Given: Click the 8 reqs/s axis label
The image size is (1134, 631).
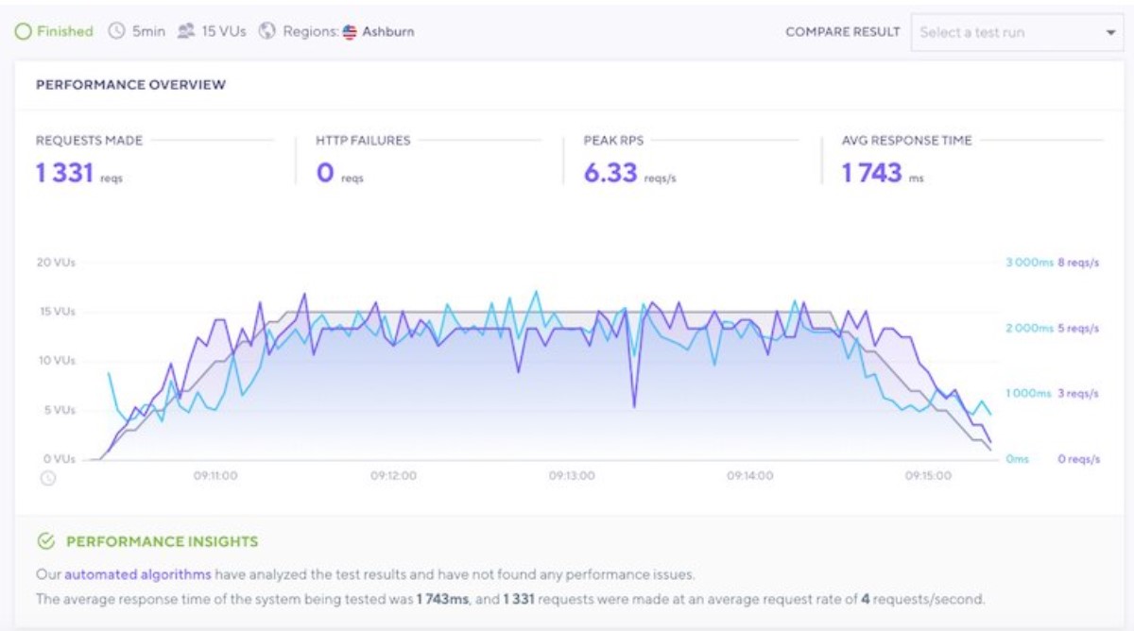Looking at the screenshot, I should click(x=1078, y=263).
